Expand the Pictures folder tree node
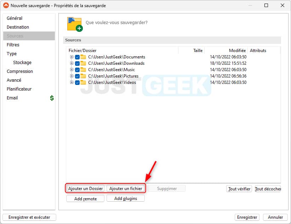Screen dimensions: 291x224 [x=72, y=76]
